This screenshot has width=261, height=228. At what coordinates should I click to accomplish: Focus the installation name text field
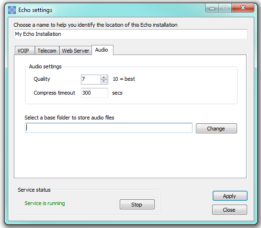pos(131,34)
